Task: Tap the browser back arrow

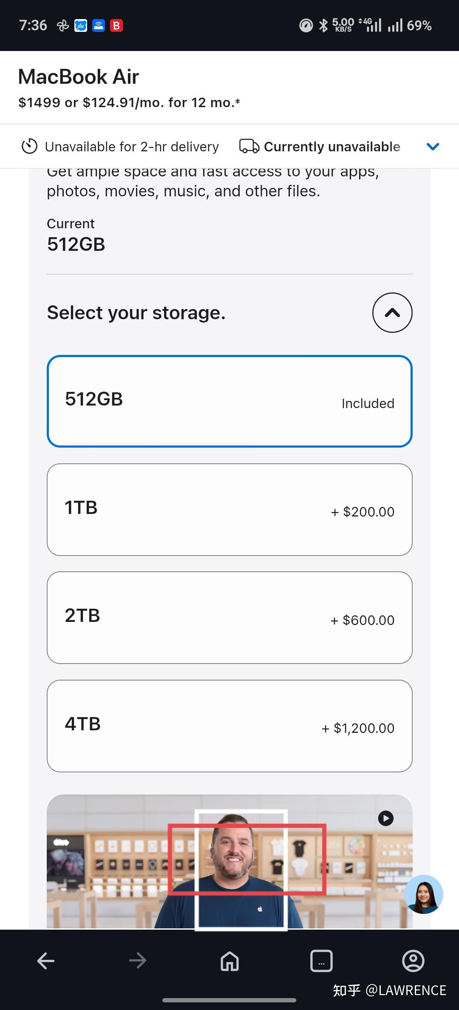Action: [46, 961]
